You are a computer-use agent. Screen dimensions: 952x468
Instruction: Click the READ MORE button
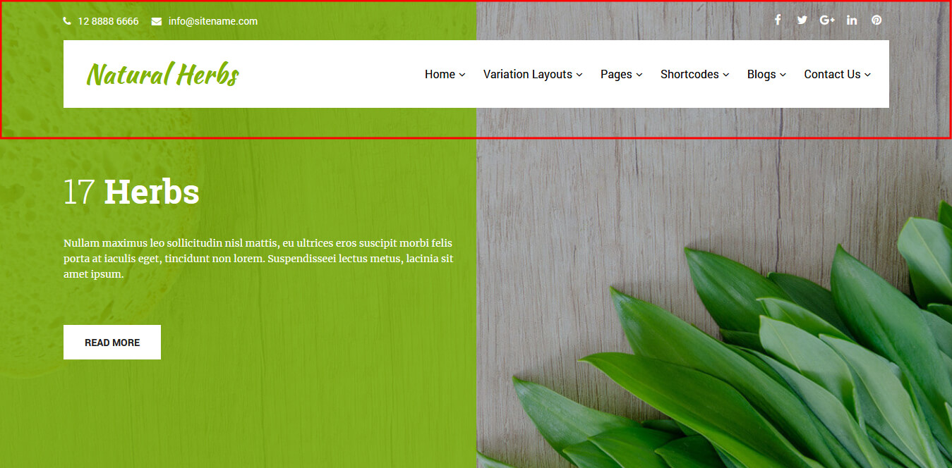pyautogui.click(x=112, y=342)
